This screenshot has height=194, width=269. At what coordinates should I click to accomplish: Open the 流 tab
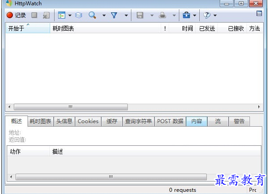pyautogui.click(x=218, y=121)
